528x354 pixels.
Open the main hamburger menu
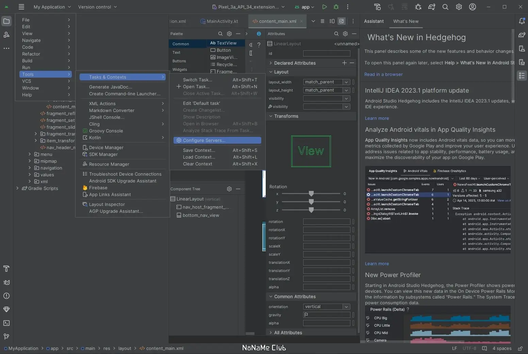pyautogui.click(x=21, y=7)
